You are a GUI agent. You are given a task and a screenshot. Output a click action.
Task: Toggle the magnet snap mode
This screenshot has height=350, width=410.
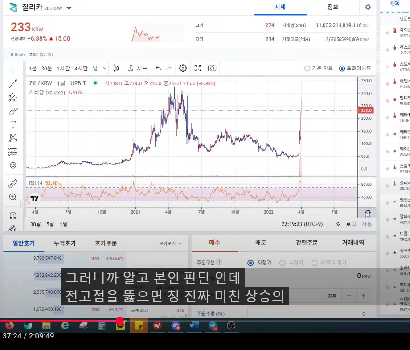pos(13,215)
